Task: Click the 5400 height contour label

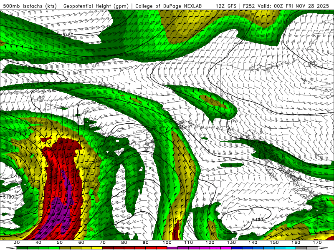Action: (257, 220)
